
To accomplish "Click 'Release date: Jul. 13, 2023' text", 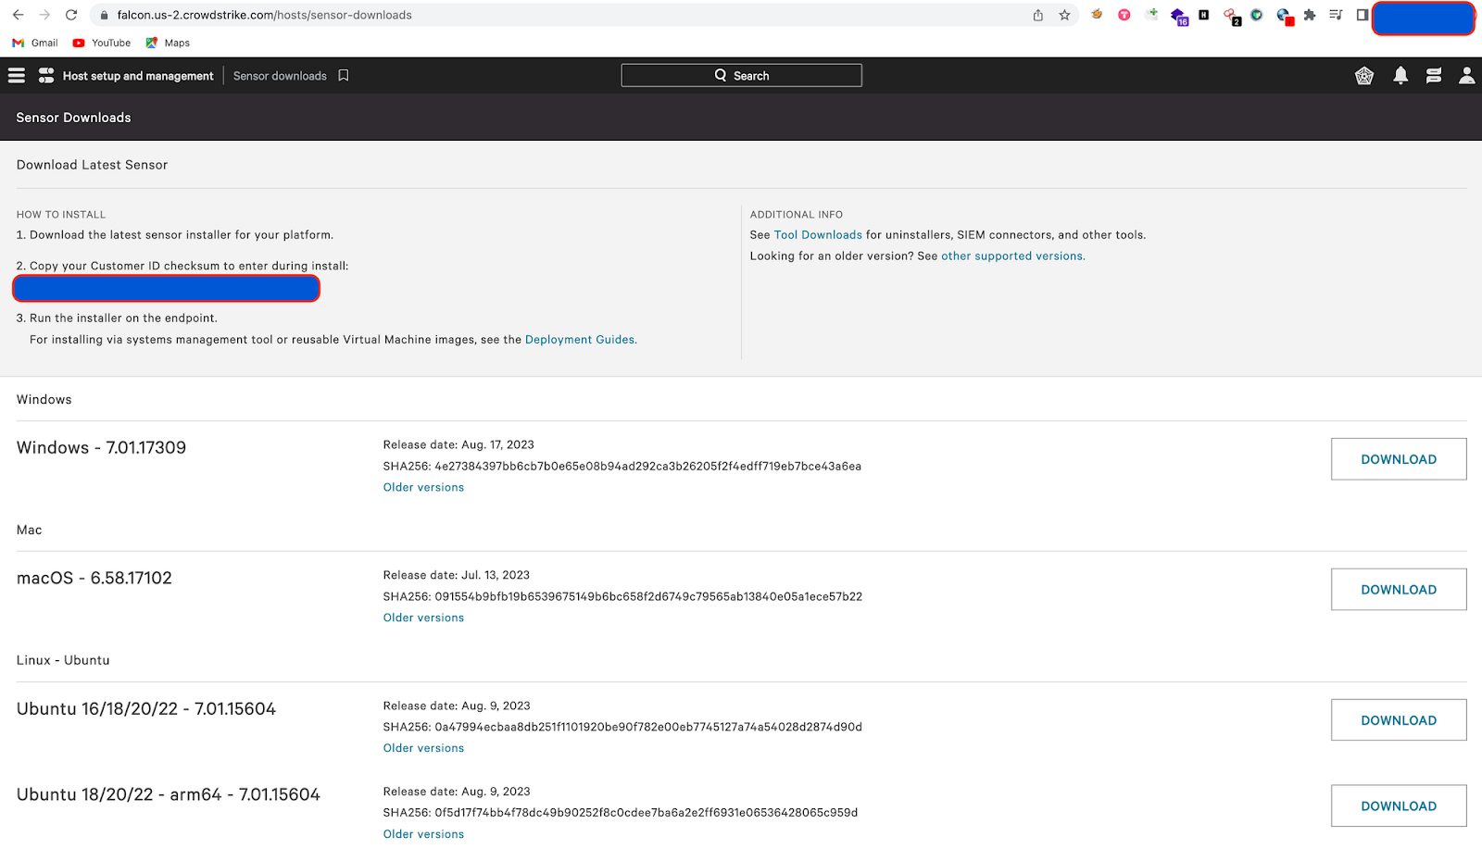I will (x=457, y=576).
